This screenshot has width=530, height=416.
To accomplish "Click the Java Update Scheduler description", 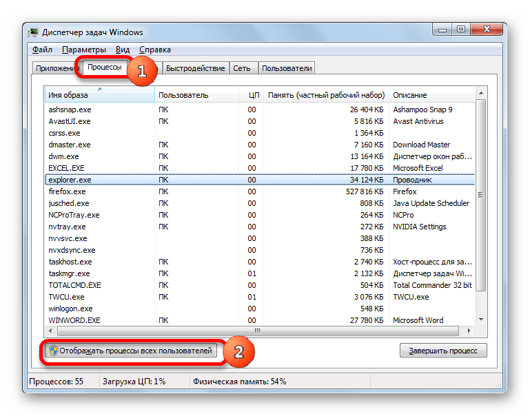I will click(431, 203).
